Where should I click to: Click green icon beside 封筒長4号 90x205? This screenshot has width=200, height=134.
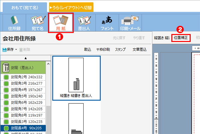(x=6, y=128)
